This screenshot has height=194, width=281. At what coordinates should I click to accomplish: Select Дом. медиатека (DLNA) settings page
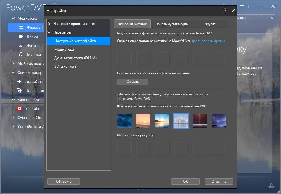(x=78, y=58)
